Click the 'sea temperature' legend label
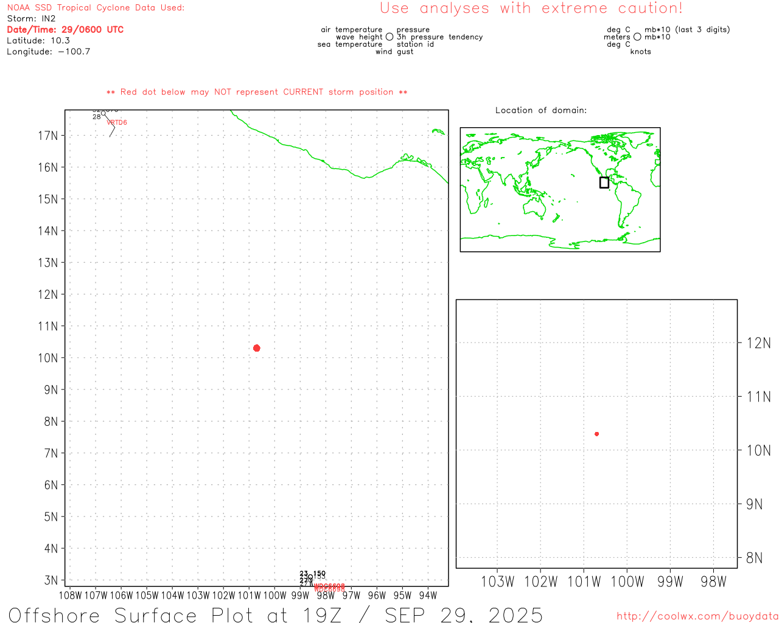This screenshot has width=779, height=623. click(350, 44)
